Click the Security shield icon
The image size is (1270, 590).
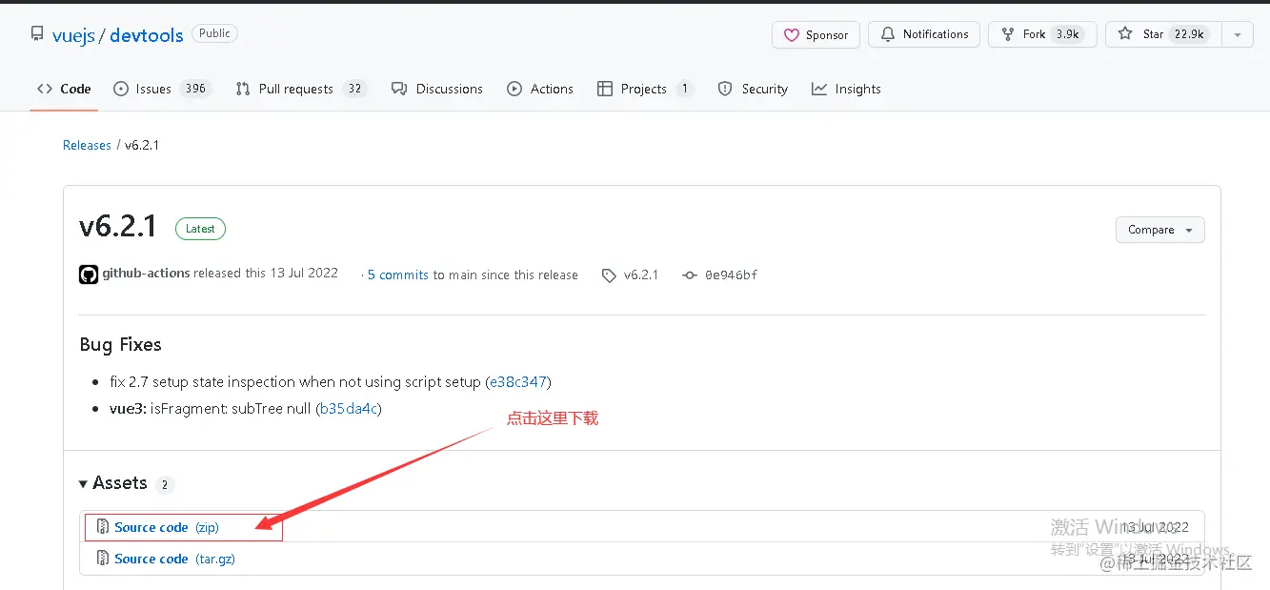725,89
